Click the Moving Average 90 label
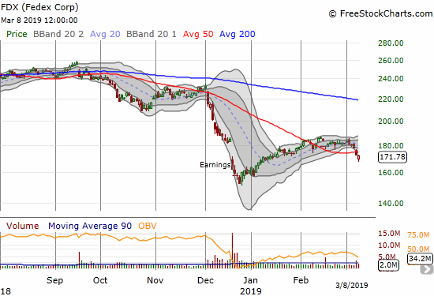The width and height of the screenshot is (434, 296). (x=90, y=226)
